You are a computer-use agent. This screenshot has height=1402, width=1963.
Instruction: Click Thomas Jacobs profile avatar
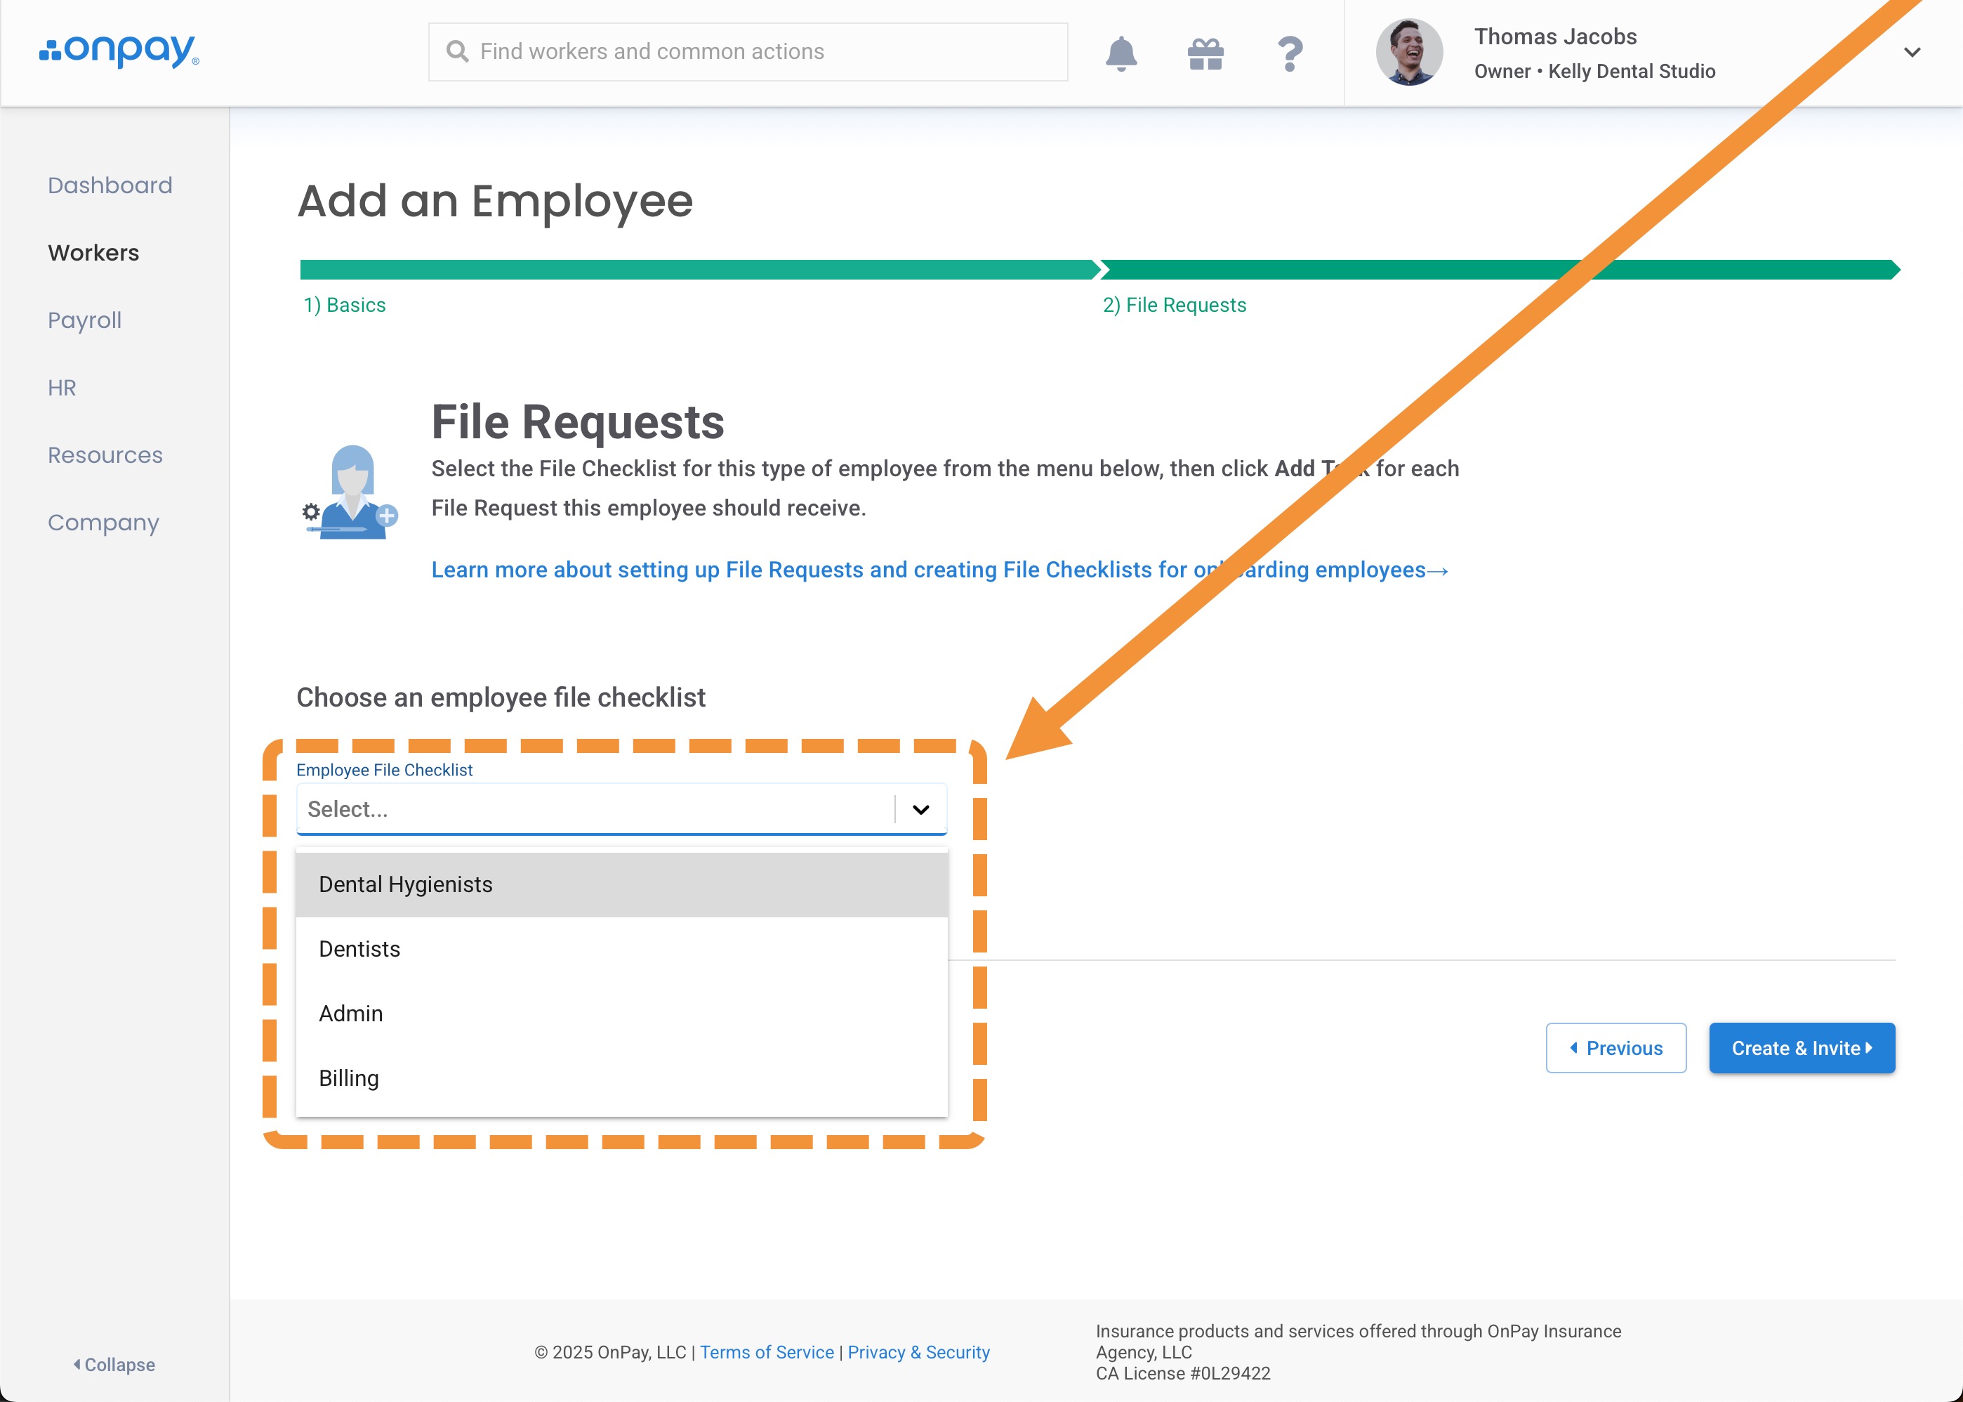[1408, 52]
